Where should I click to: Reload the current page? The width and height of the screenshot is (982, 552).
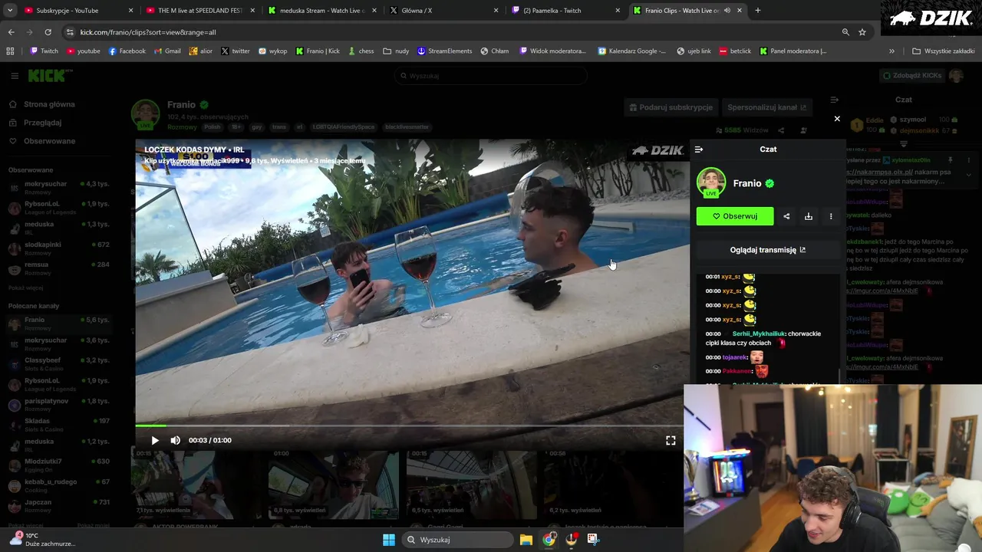(x=48, y=32)
